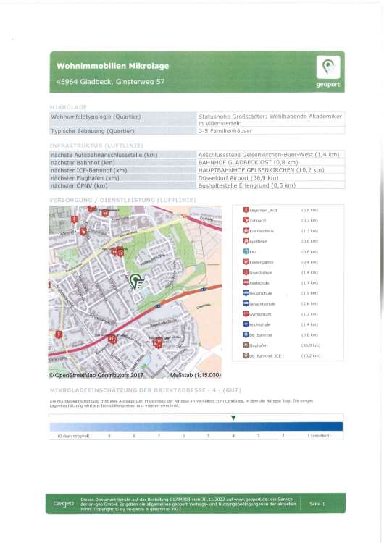Click the 'Maßstab (1:15.000)' map label

[196, 375]
